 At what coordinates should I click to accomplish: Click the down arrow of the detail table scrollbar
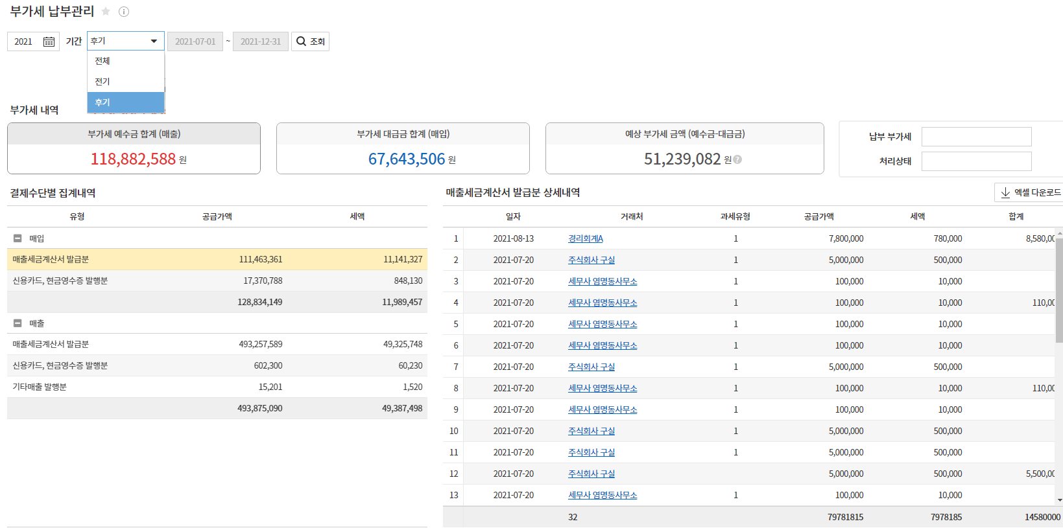point(1059,500)
